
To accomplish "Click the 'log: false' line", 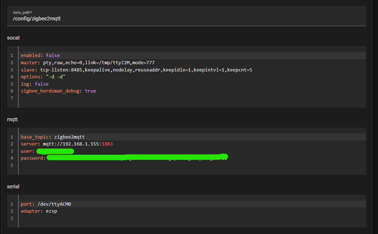I will coord(34,84).
